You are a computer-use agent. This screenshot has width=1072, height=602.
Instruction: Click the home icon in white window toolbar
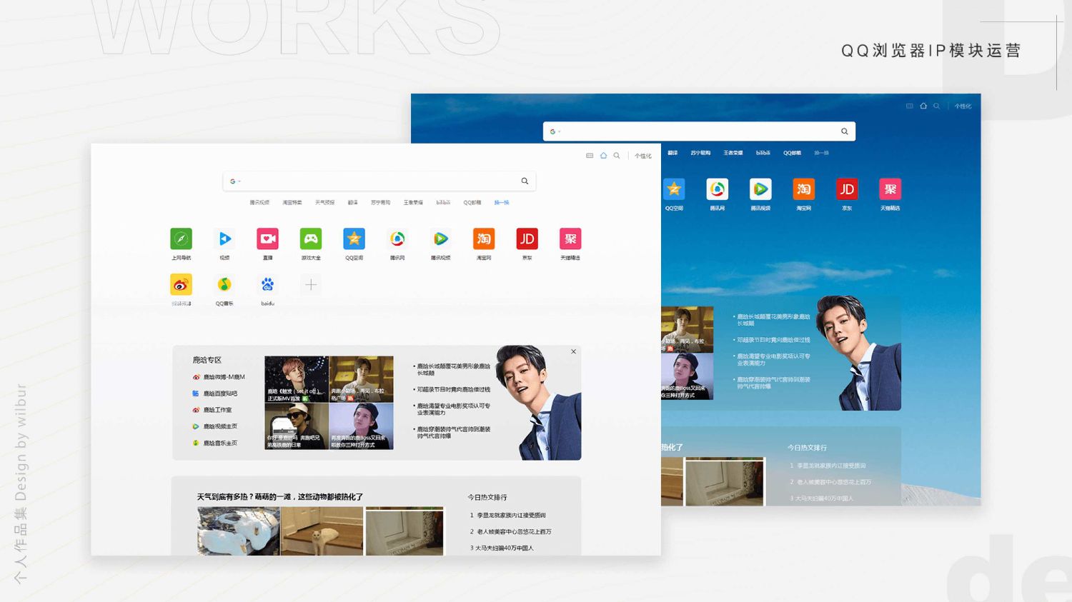coord(603,156)
